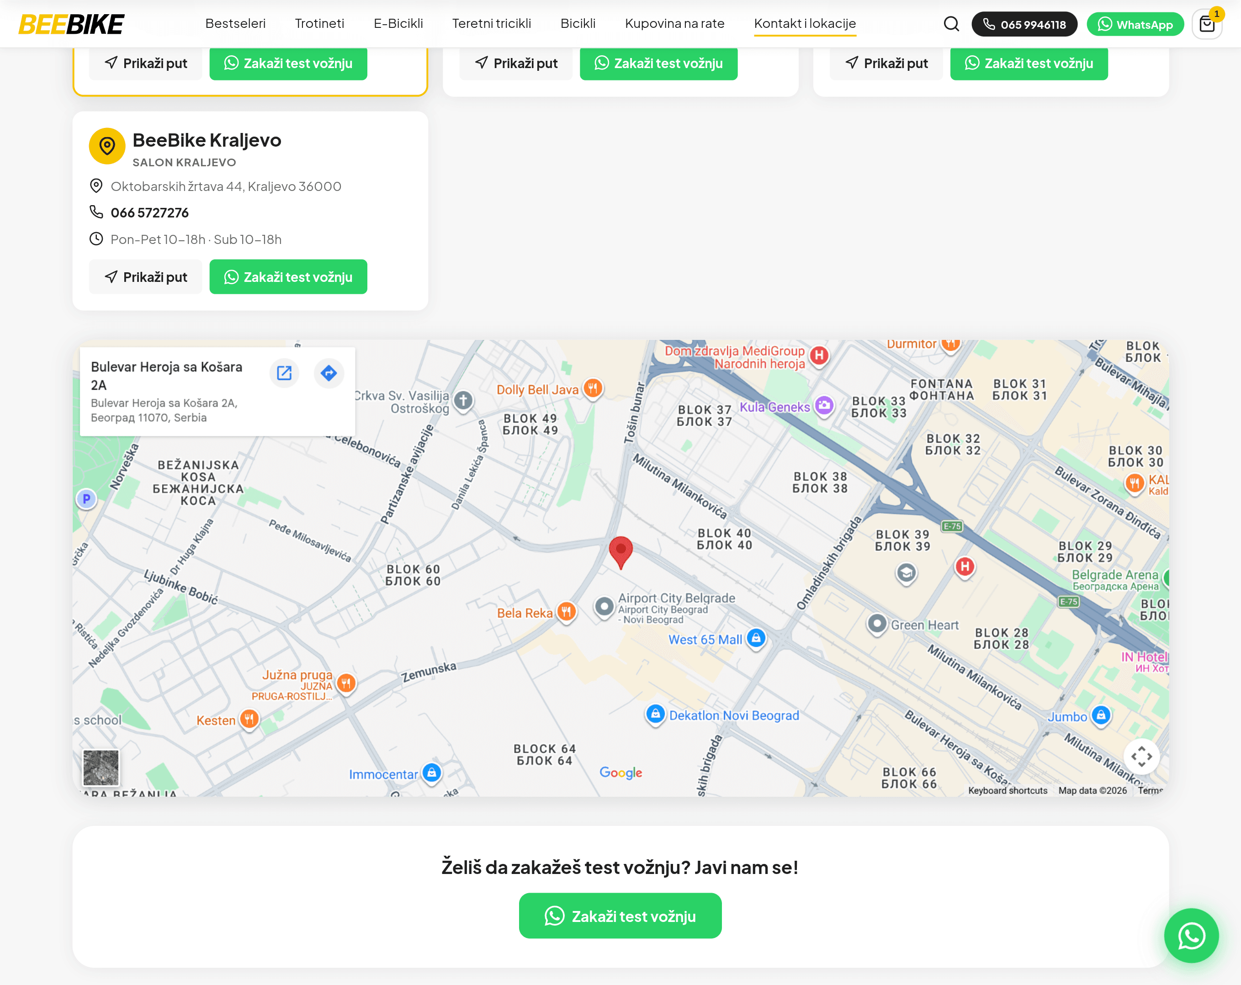
Task: Click the blue directions arrow on map card
Action: point(329,373)
